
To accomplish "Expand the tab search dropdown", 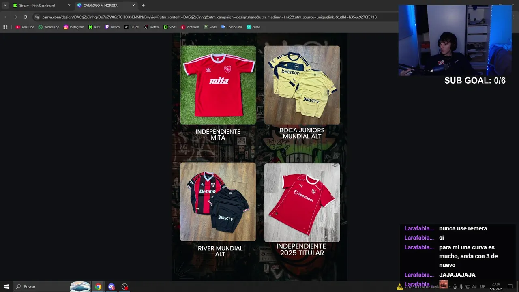I will (5, 6).
